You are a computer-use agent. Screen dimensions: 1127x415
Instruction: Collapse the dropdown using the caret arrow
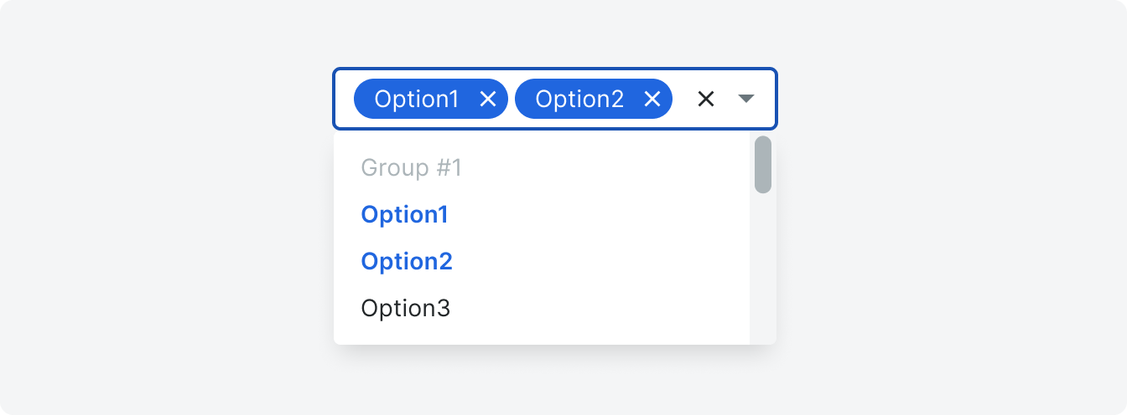tap(746, 100)
